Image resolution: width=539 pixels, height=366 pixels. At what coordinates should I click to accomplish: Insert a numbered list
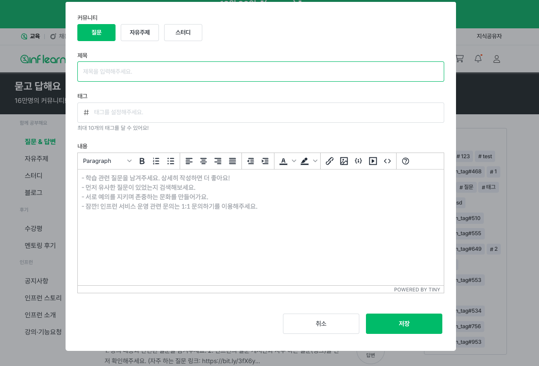click(156, 161)
